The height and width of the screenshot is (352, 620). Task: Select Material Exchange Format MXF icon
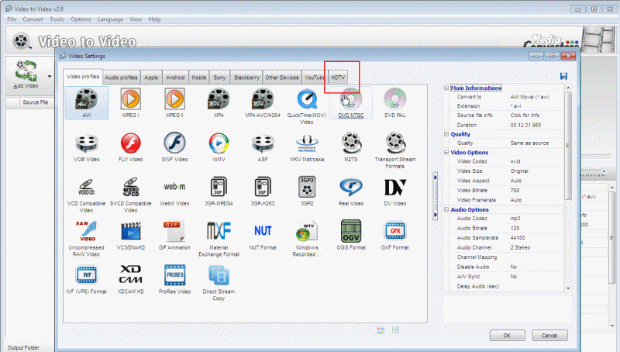pos(219,231)
